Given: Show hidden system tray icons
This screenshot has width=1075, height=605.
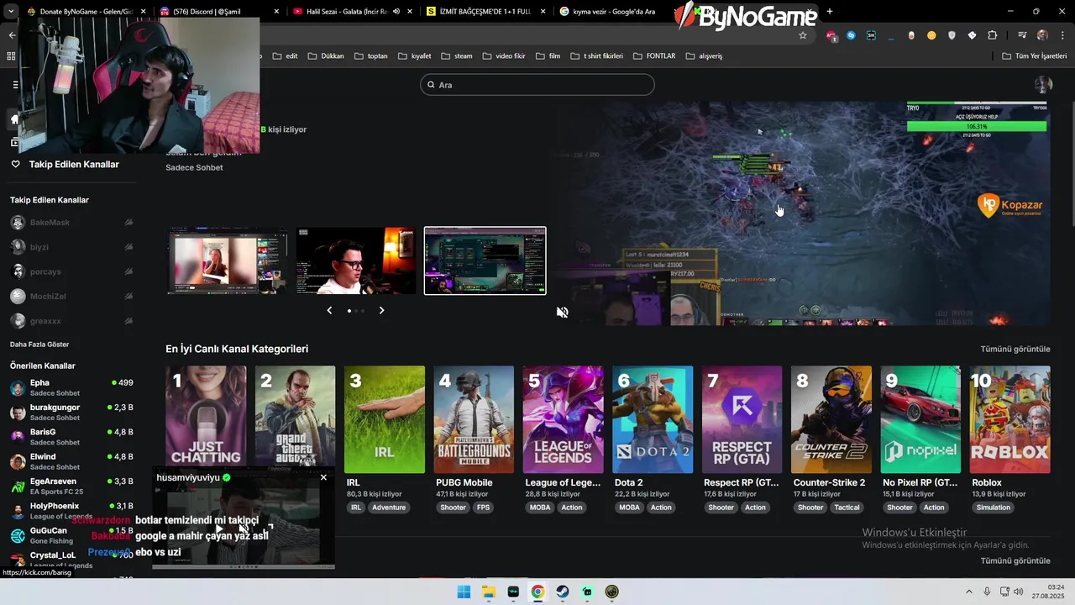Looking at the screenshot, I should 968,592.
